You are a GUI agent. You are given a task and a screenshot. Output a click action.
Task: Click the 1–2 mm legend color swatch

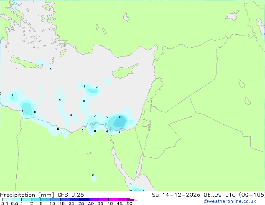point(26,200)
